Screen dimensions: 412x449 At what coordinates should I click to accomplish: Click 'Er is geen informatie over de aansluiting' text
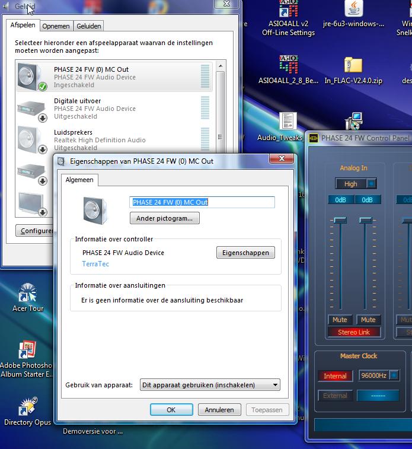point(162,300)
